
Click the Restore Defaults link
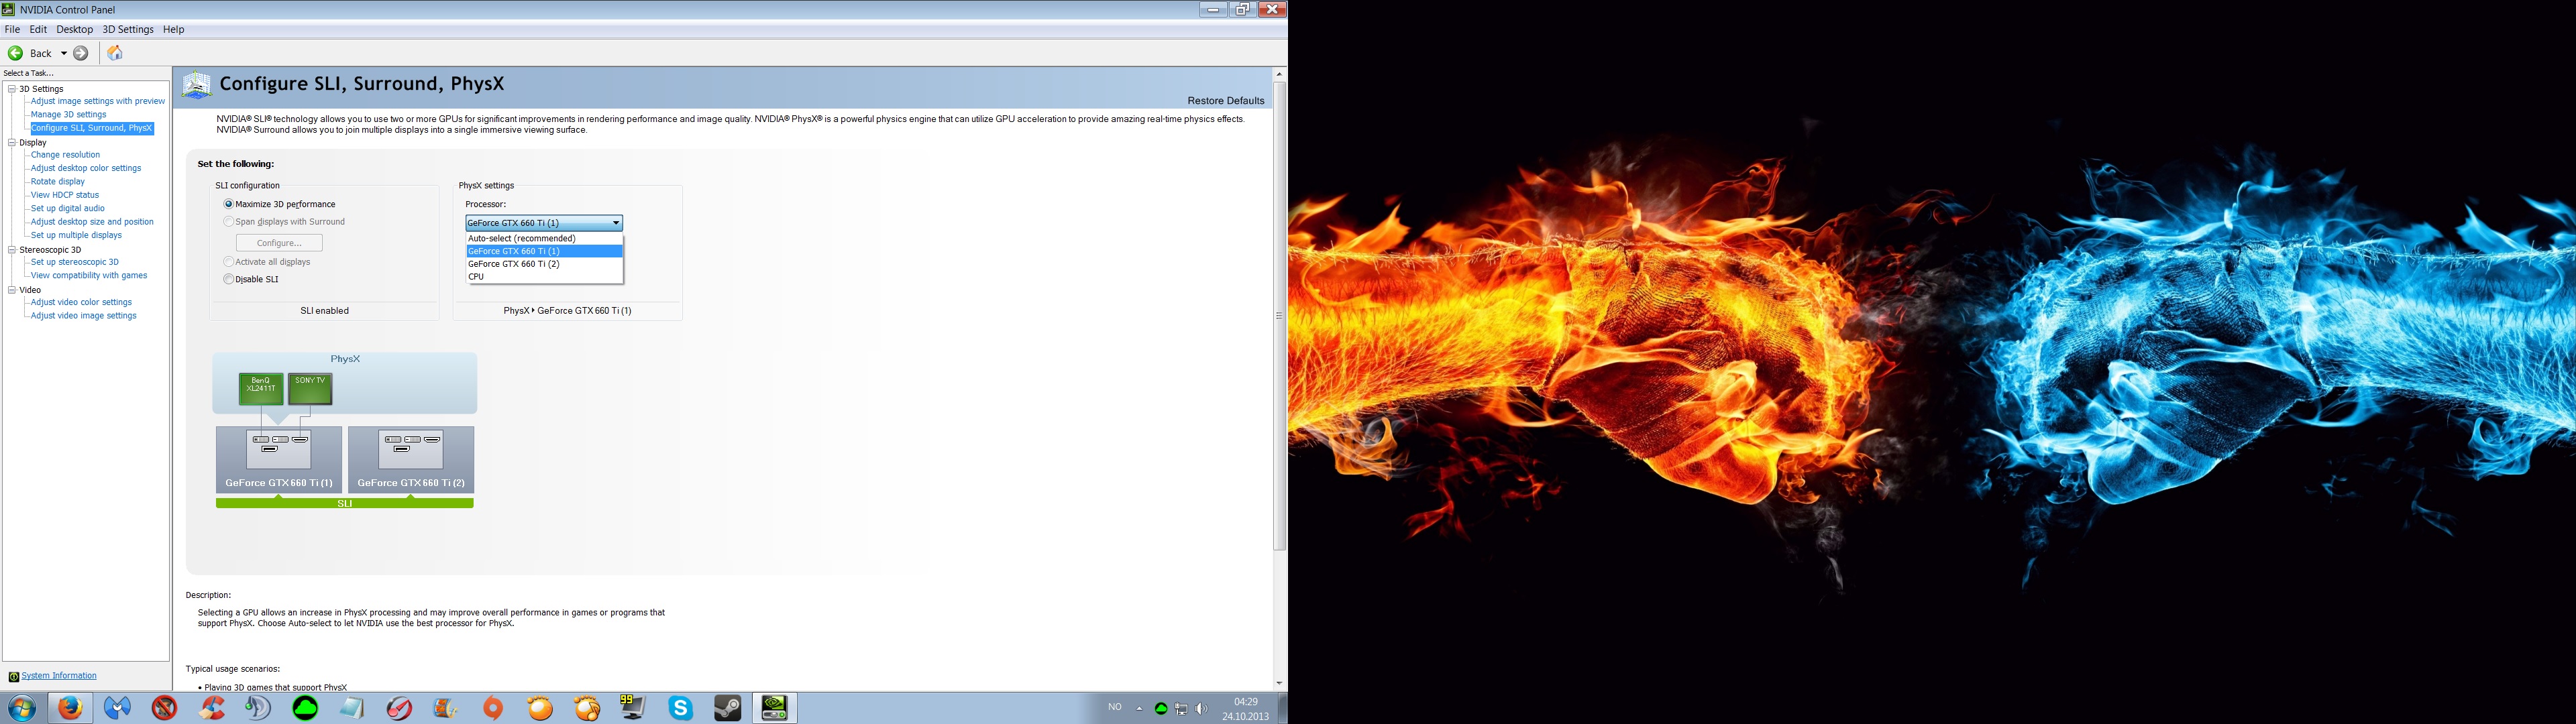pos(1226,101)
